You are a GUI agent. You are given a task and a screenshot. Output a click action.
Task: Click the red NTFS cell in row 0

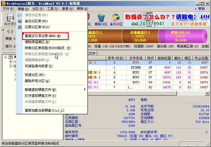136,63
